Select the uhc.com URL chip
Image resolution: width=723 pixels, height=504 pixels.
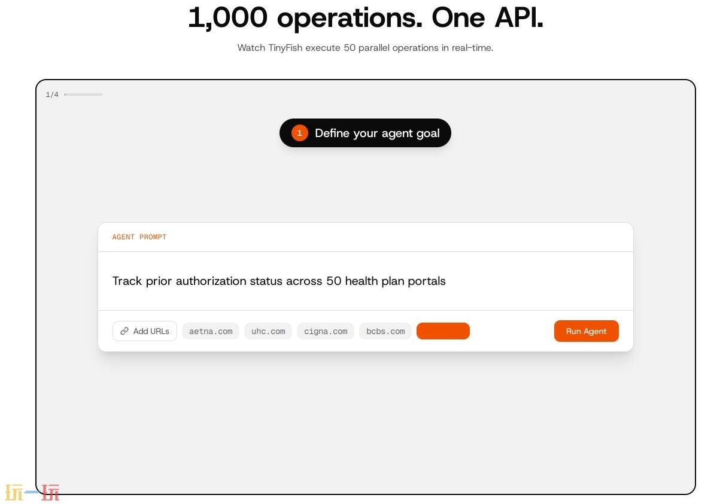pyautogui.click(x=268, y=331)
